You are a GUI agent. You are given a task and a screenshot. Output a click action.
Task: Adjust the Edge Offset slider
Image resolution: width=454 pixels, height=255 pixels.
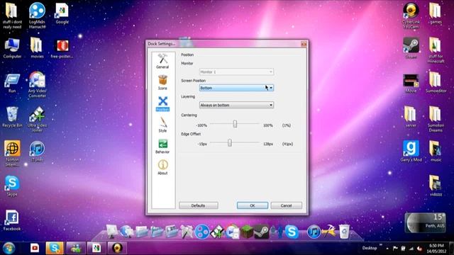tap(230, 142)
